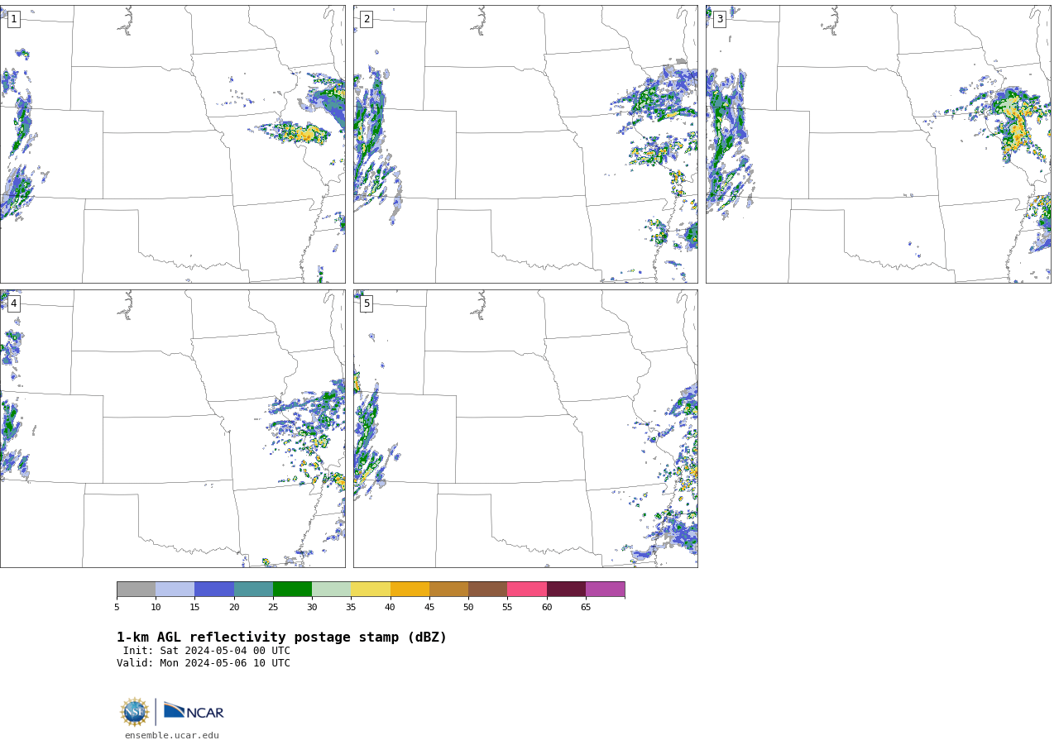1059x745 pixels.
Task: Click the NCAR logo
Action: coord(194,711)
